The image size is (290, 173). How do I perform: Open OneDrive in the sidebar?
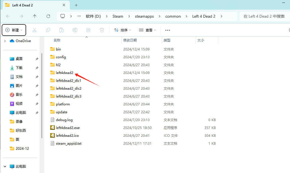(x=20, y=41)
